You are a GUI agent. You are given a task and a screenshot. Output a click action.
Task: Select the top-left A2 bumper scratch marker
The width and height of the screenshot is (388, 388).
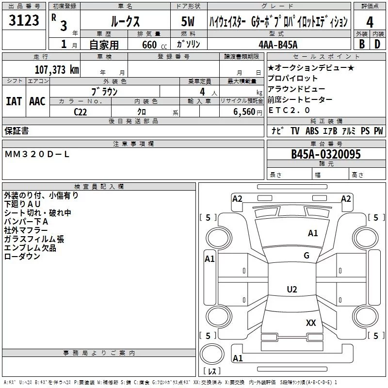point(237,198)
